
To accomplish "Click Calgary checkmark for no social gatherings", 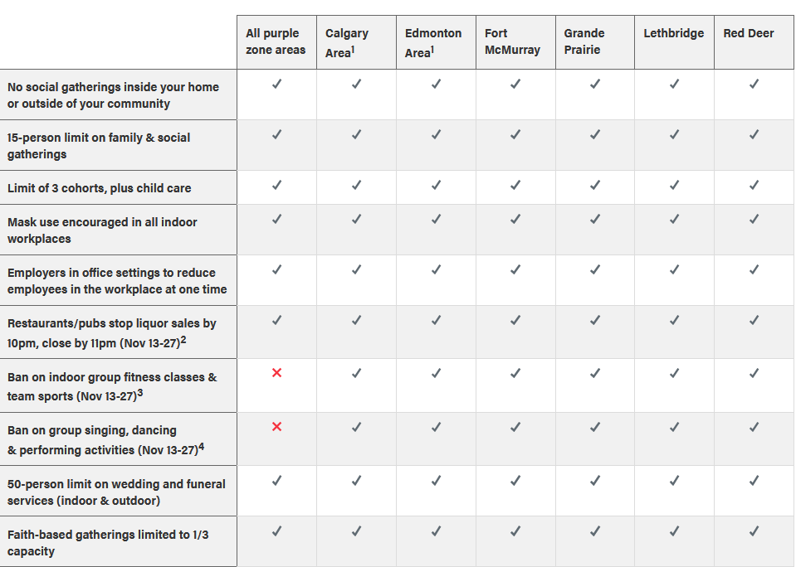I will 356,84.
